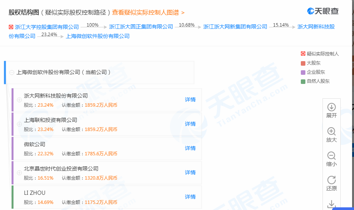Image resolution: width=354 pixels, height=210 pixels.
Task: Click the 股权结构图 heading
Action: click(24, 13)
